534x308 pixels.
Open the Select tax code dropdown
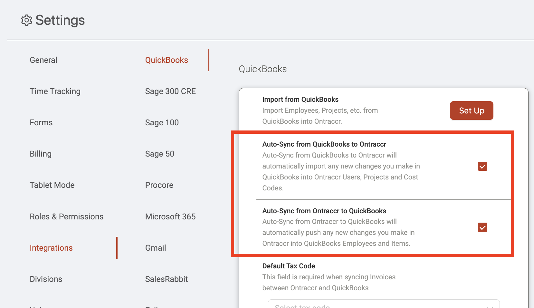point(384,304)
